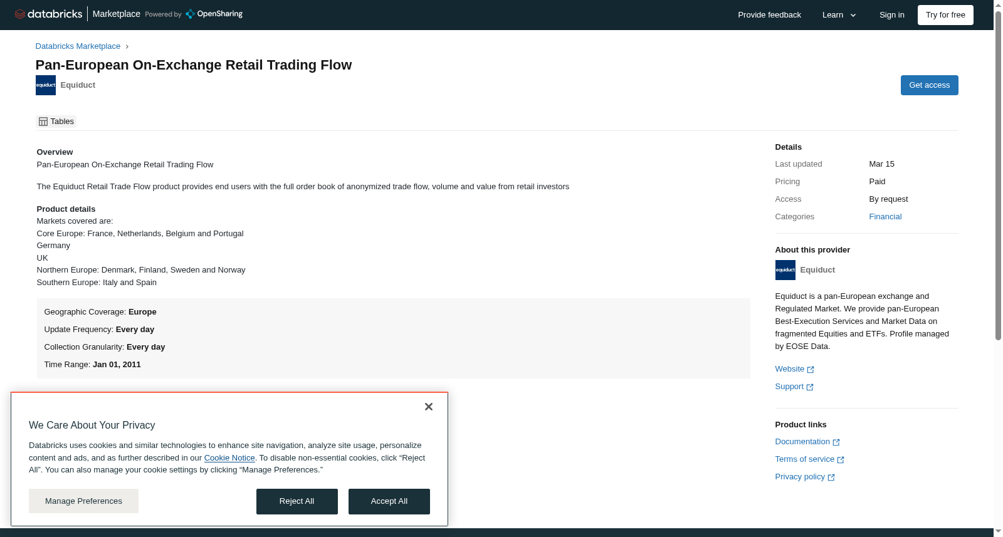Click scrollbar down arrow
Image resolution: width=1003 pixels, height=537 pixels.
(x=998, y=531)
